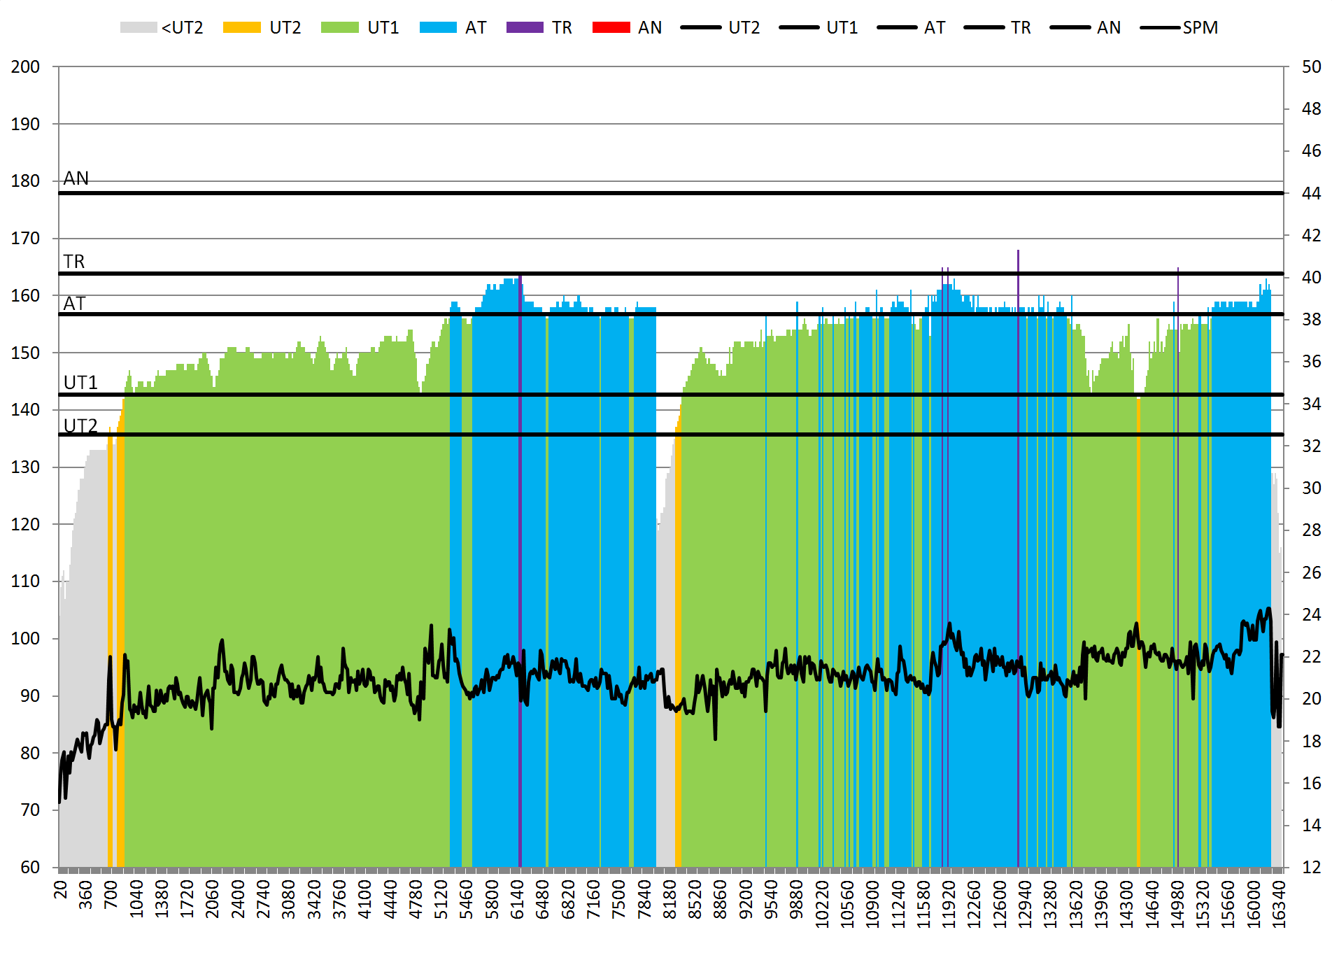This screenshot has width=1332, height=960.
Task: Click the black line marker beside SPM
Action: [x=1160, y=28]
